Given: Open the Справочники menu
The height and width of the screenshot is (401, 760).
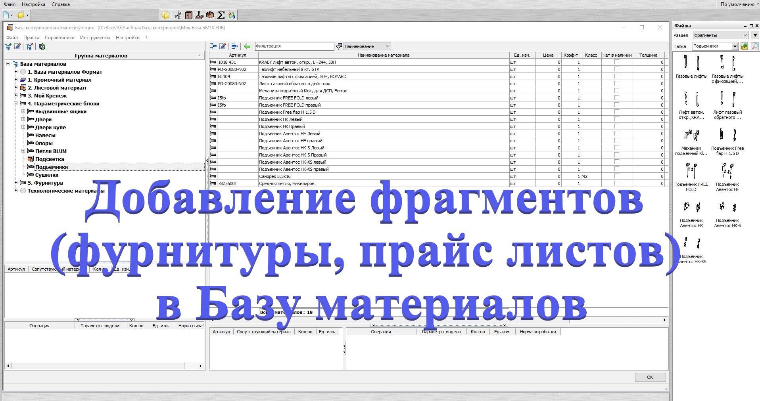Looking at the screenshot, I should pos(59,37).
